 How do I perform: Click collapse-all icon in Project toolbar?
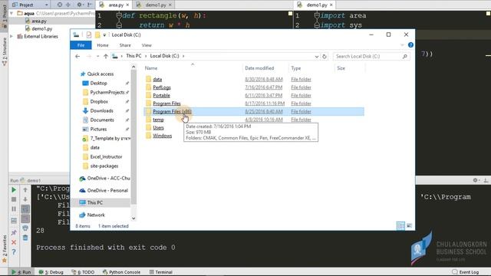pos(68,5)
